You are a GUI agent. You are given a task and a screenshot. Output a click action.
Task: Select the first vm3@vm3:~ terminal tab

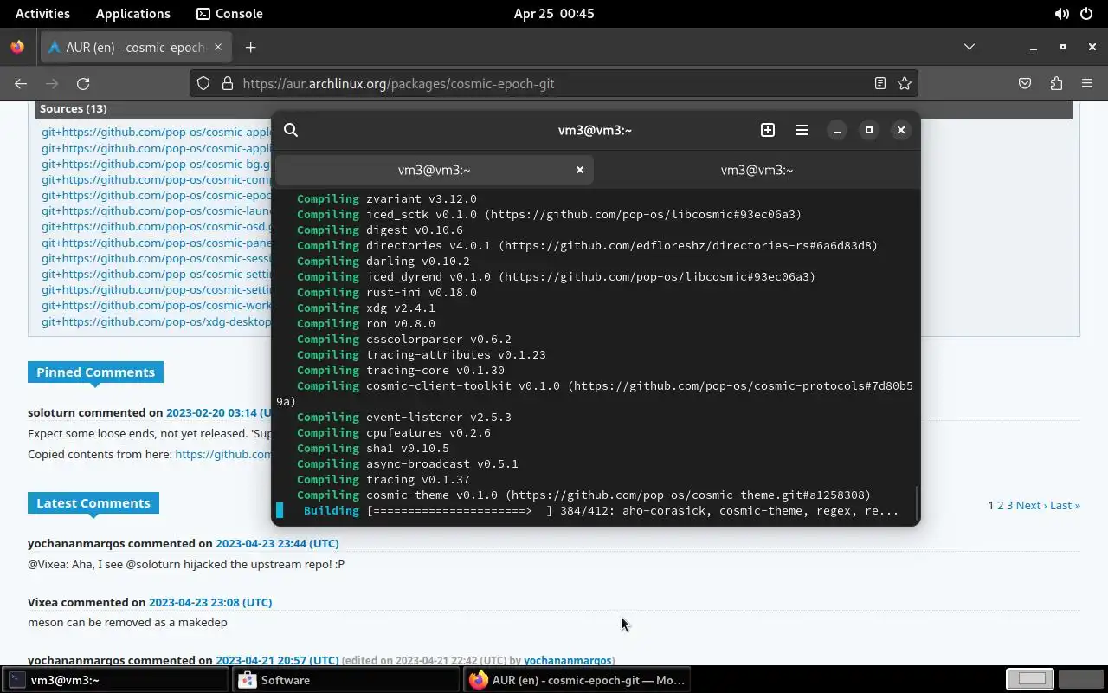(x=434, y=170)
